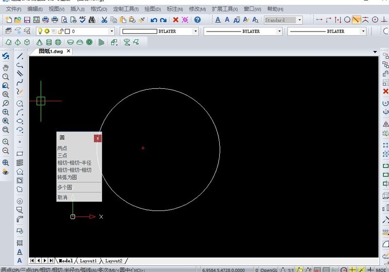Choose 两点 in the circle menu

tap(62, 148)
